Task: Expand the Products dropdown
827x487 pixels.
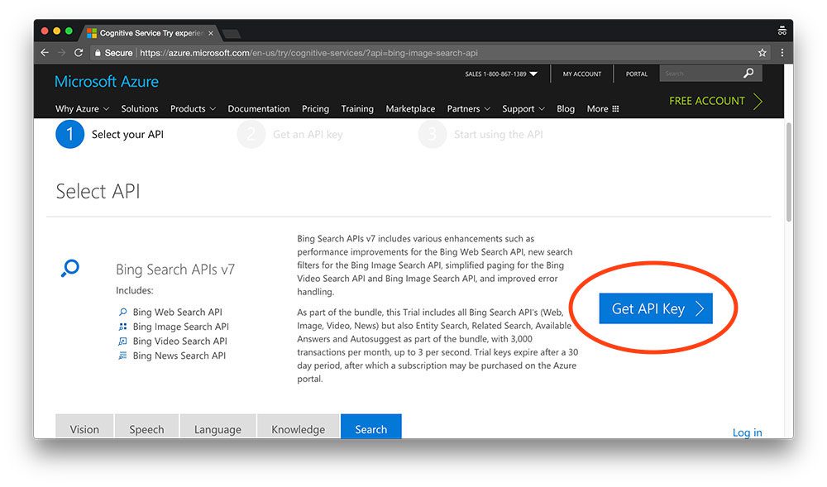Action: tap(193, 108)
